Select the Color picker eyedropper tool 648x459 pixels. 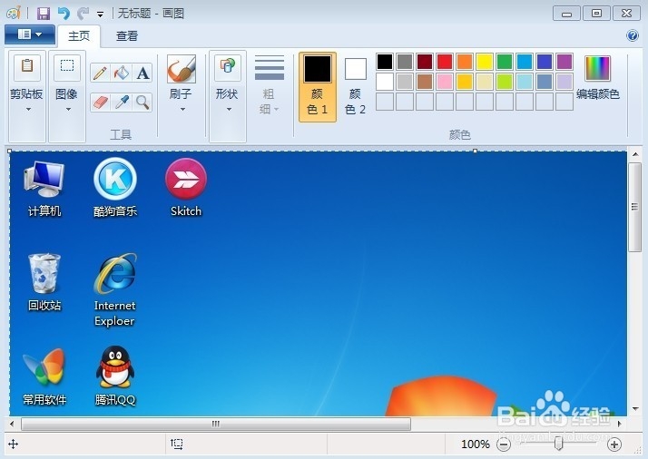click(x=122, y=102)
